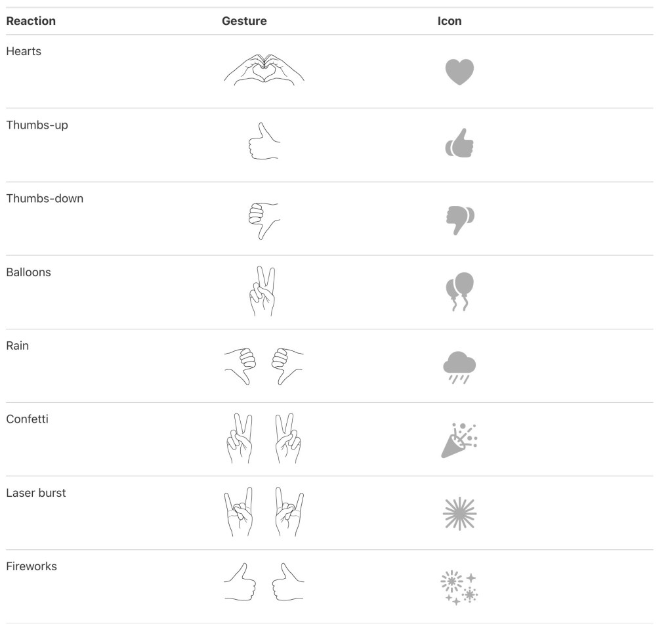Click the two rock-horns gesture drawing
The width and height of the screenshot is (672, 628).
pyautogui.click(x=264, y=513)
